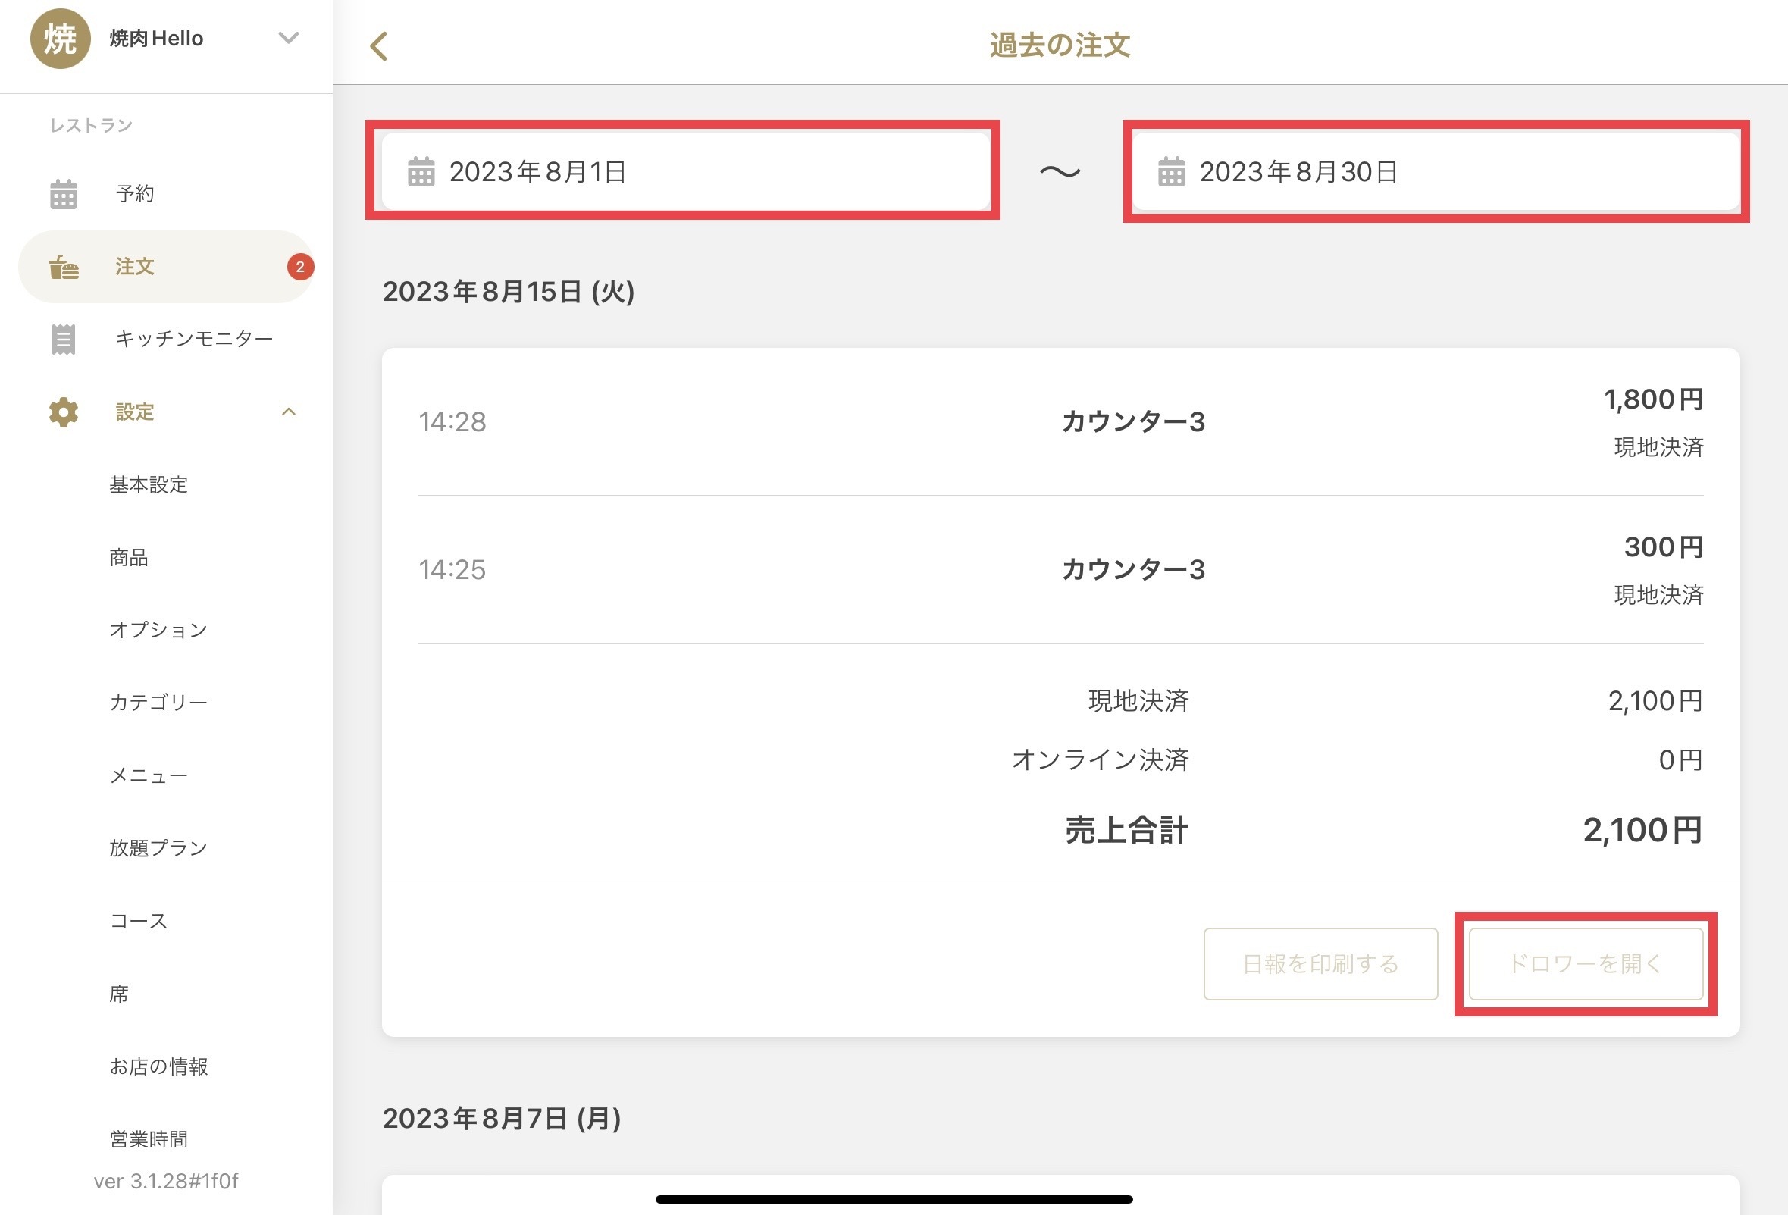Click the 焼肉Hello restaurant avatar icon

coord(60,39)
